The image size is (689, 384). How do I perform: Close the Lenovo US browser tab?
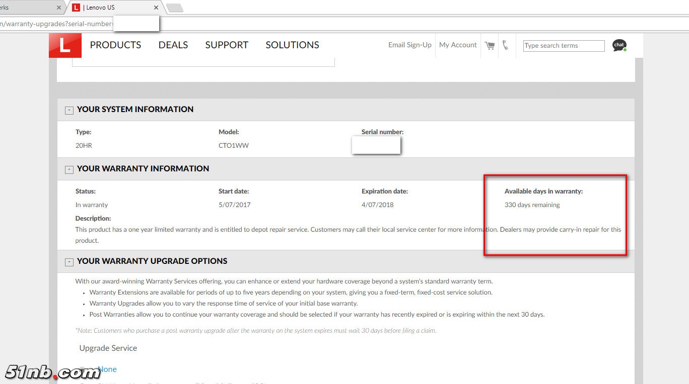pyautogui.click(x=156, y=8)
